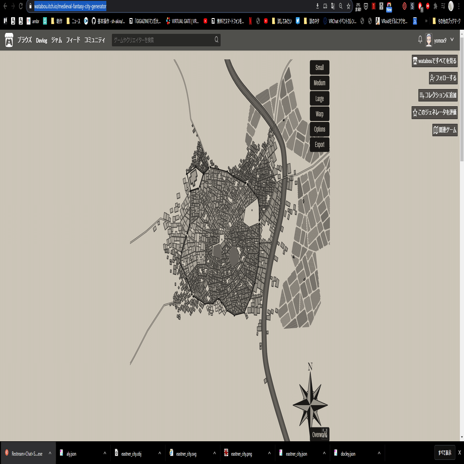Open itch.io notifications bell
Viewport: 464px width, 464px height.
pyautogui.click(x=420, y=39)
